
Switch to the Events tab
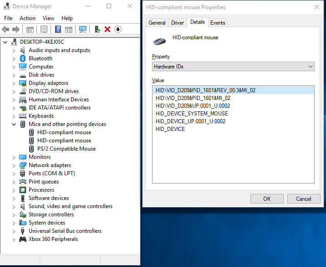click(x=218, y=23)
